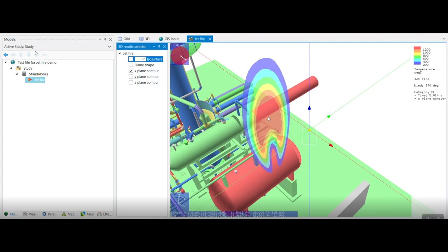Click the yellow center point of the 3D axes
This screenshot has width=448, height=252.
(x=309, y=130)
